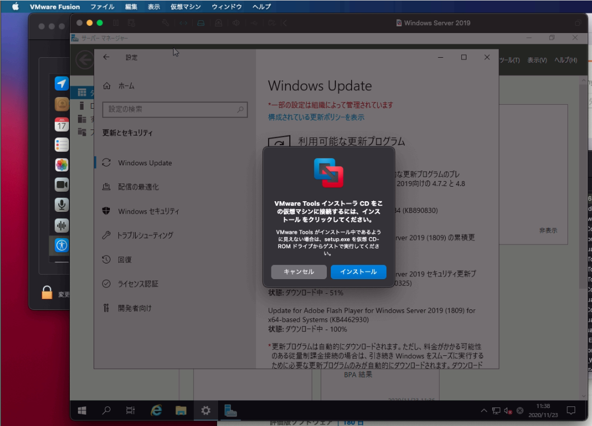Viewport: 592px width, 426px height.
Task: Launch Internet Explorer from taskbar
Action: [x=156, y=410]
